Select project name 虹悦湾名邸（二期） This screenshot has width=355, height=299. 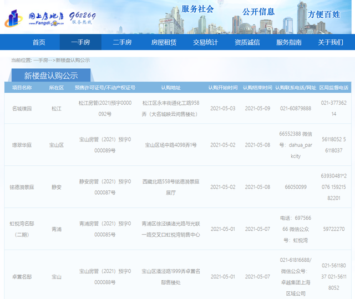(x=22, y=229)
